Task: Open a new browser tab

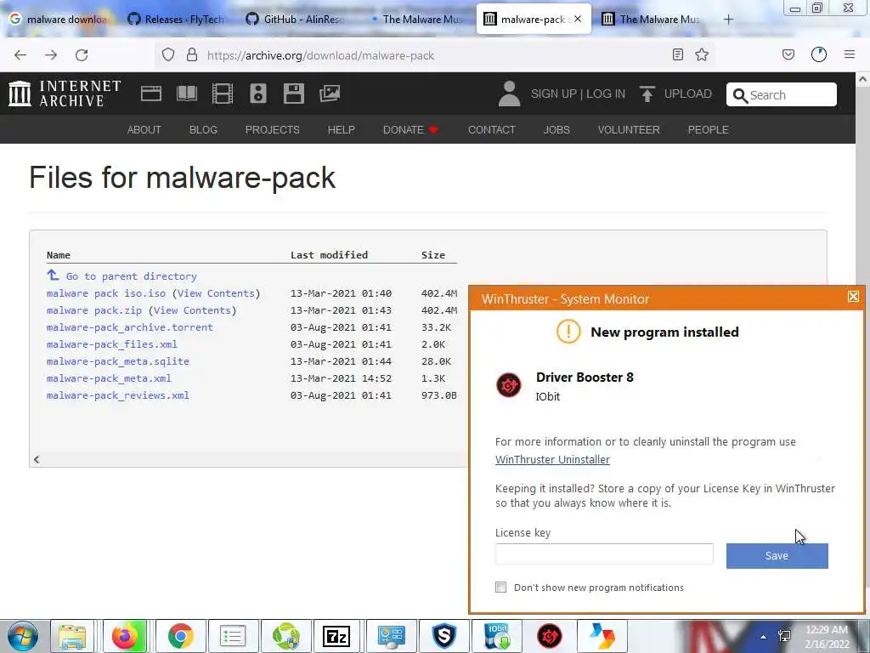Action: click(728, 20)
